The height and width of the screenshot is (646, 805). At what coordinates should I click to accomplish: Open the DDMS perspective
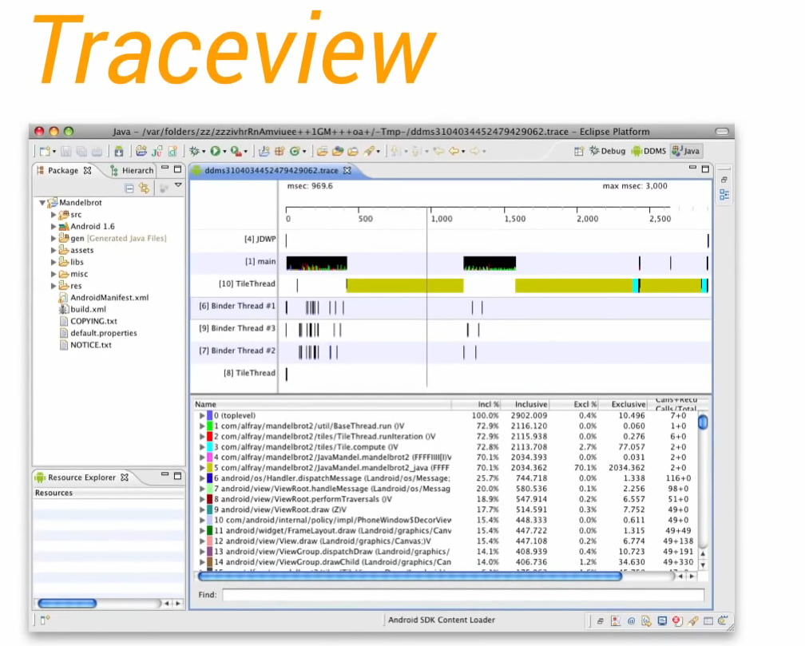coord(648,151)
